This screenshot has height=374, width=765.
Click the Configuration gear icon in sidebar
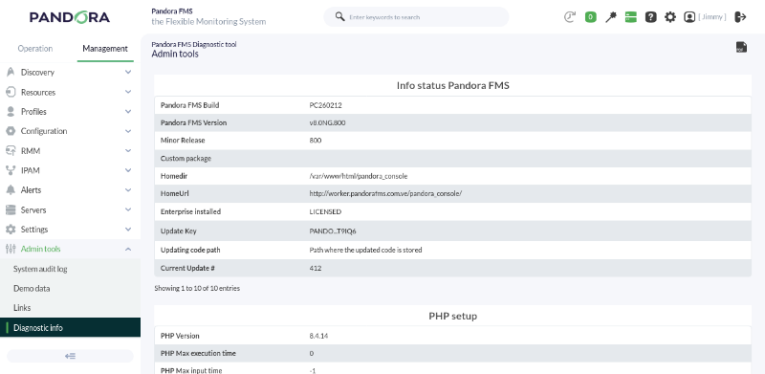pos(11,131)
